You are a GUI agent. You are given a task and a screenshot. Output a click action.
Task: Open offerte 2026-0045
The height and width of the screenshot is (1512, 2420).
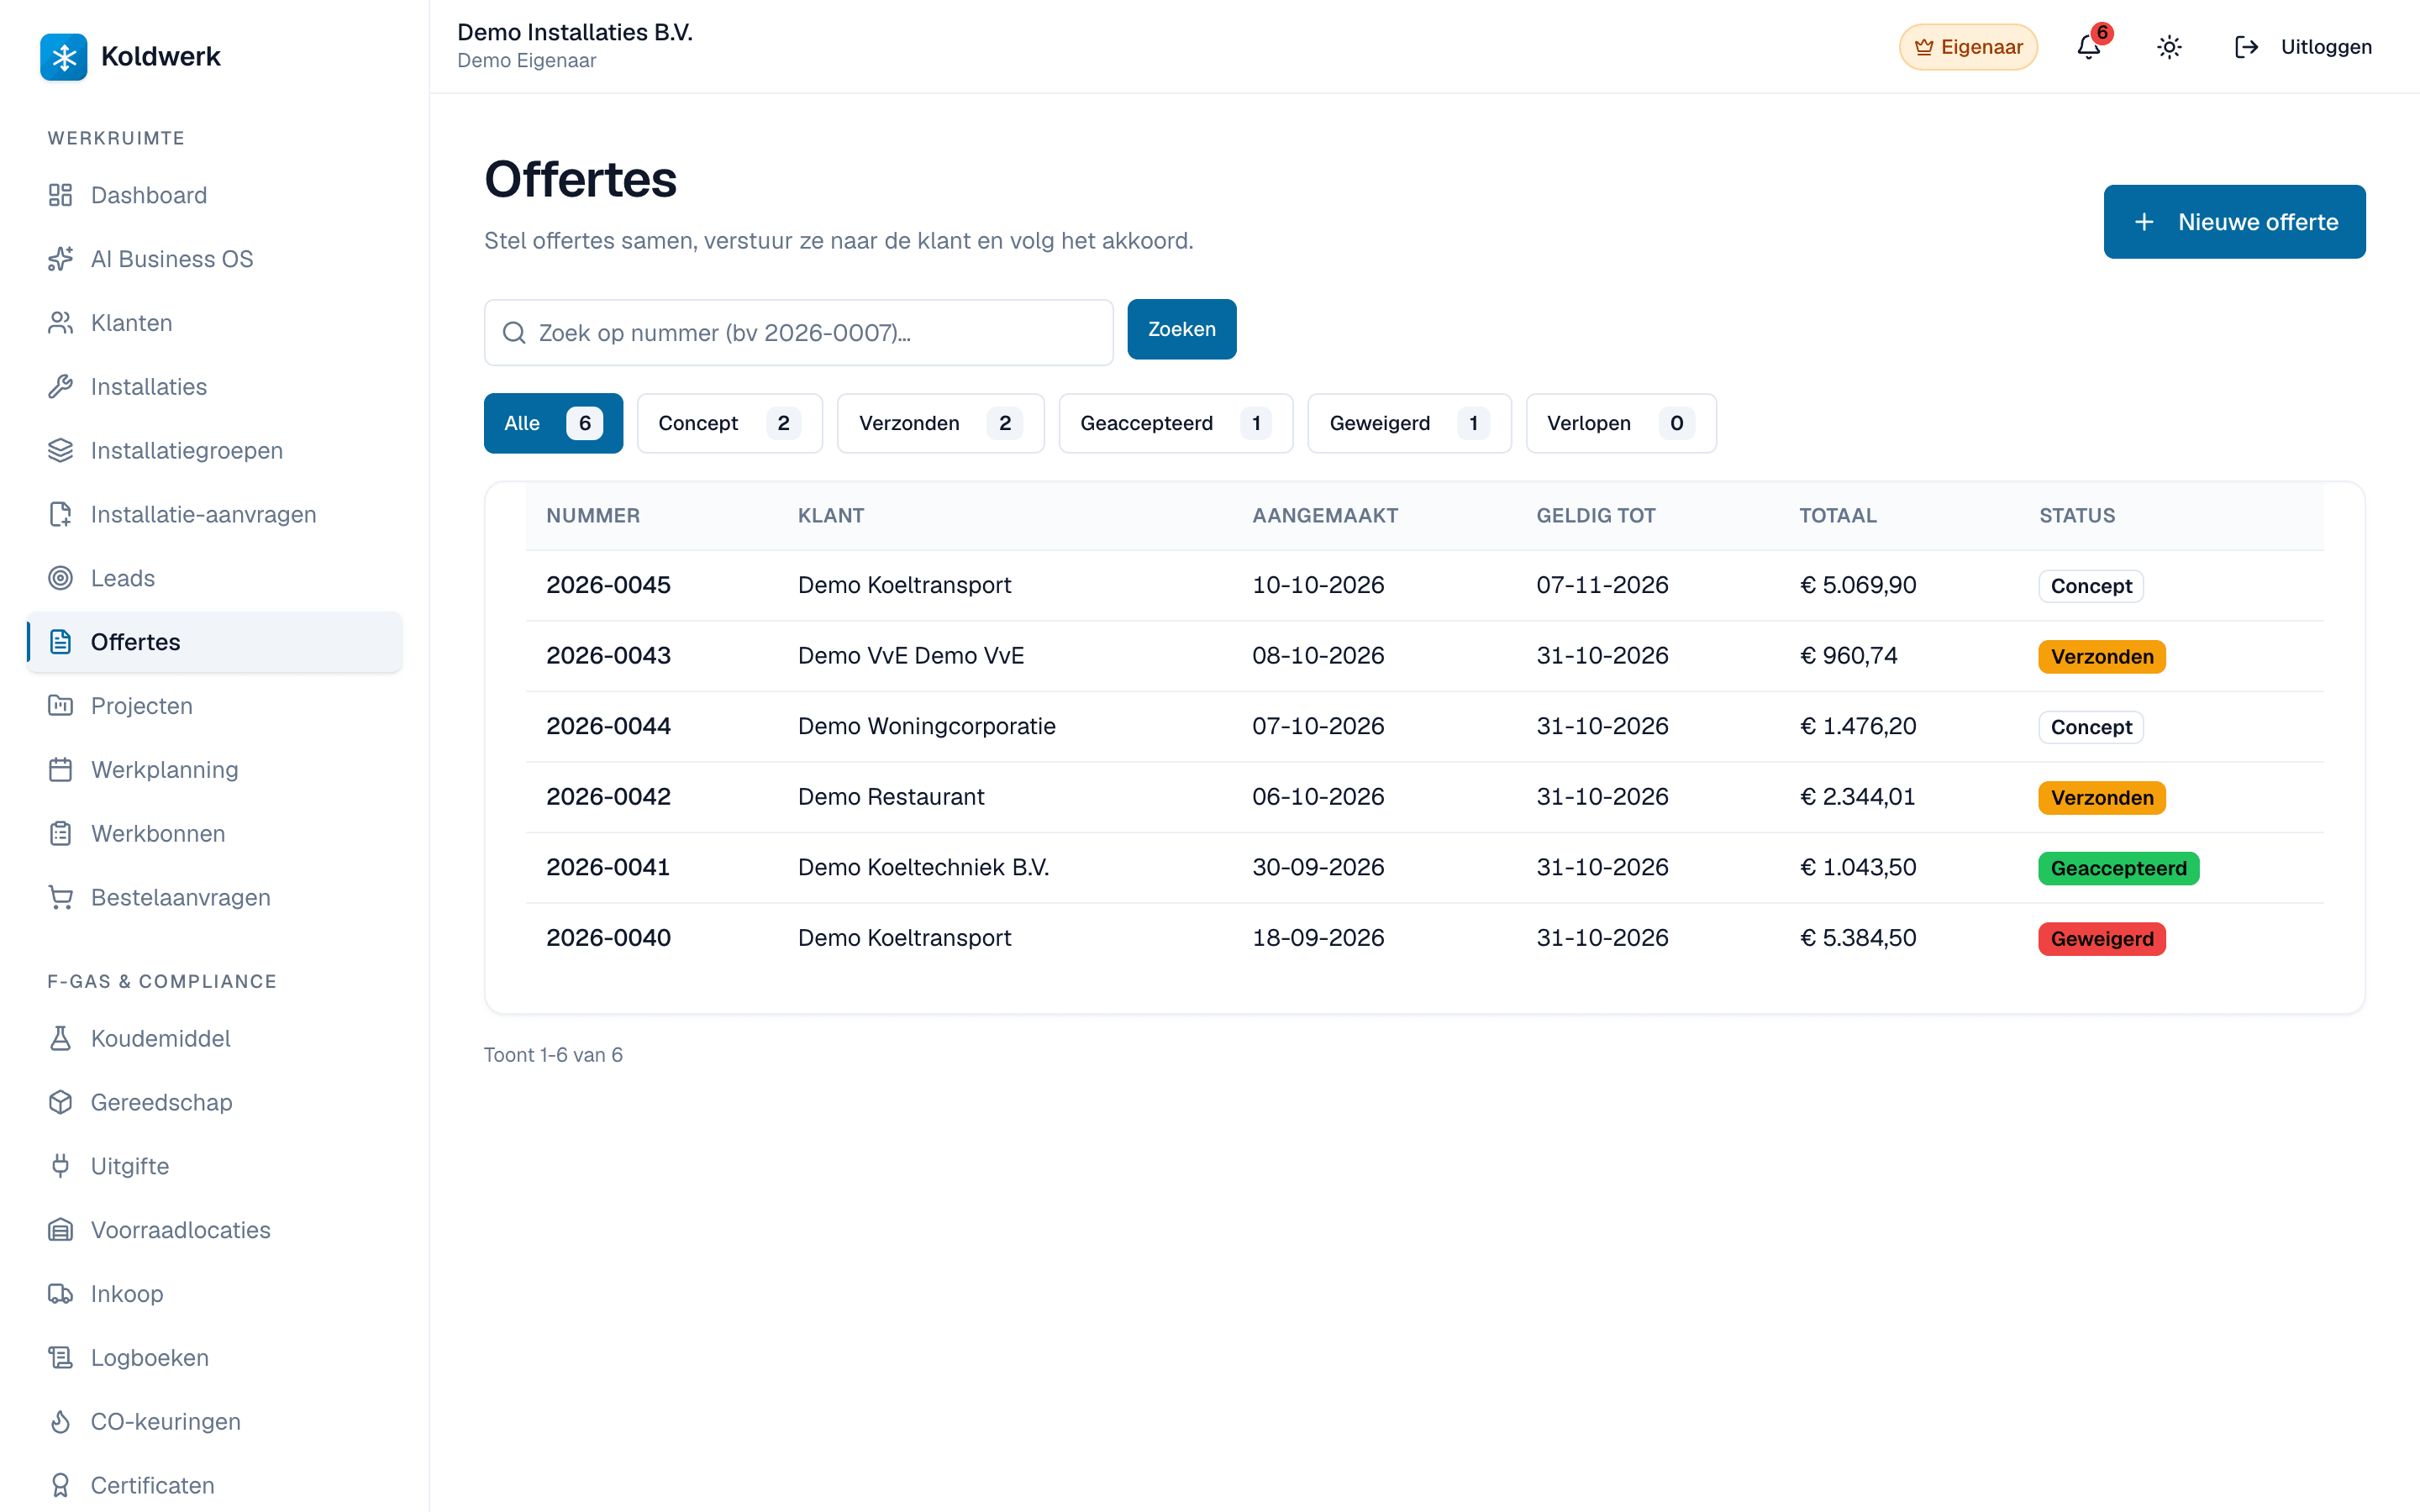point(608,585)
